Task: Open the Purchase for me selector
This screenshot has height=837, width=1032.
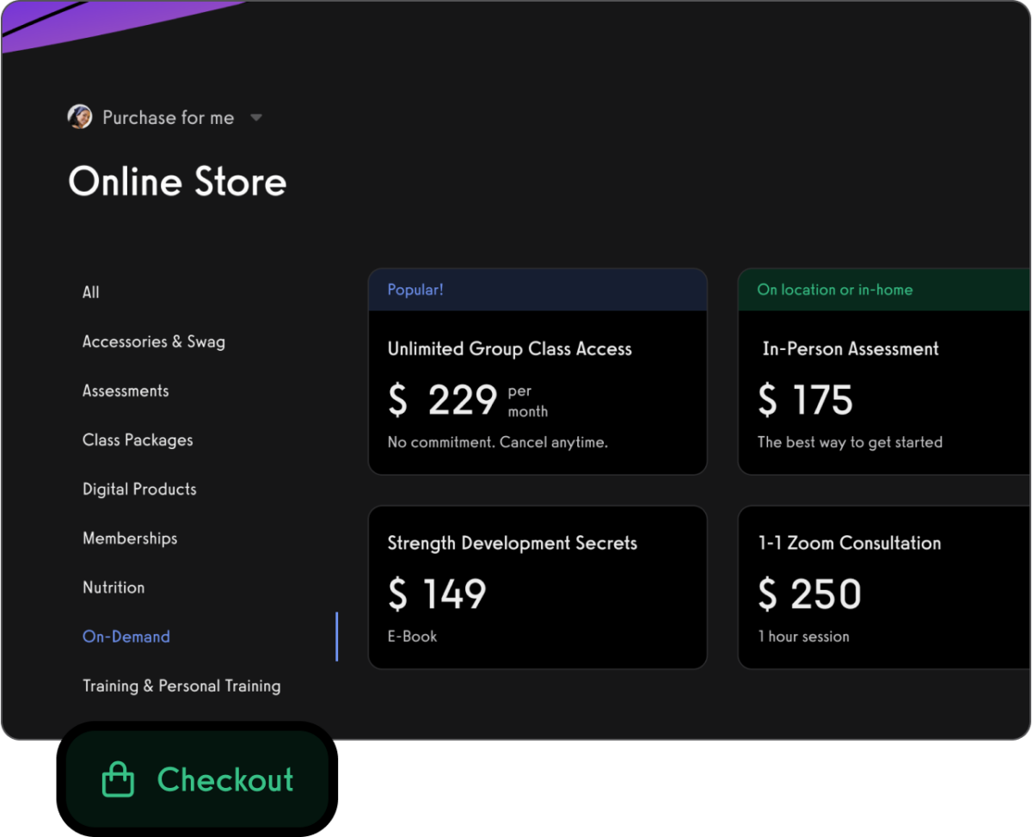Action: (168, 118)
